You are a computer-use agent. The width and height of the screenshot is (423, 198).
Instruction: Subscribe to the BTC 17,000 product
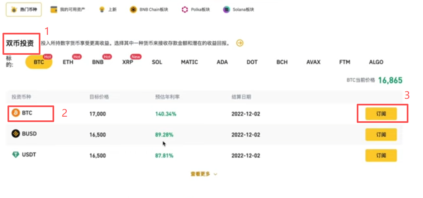381,114
